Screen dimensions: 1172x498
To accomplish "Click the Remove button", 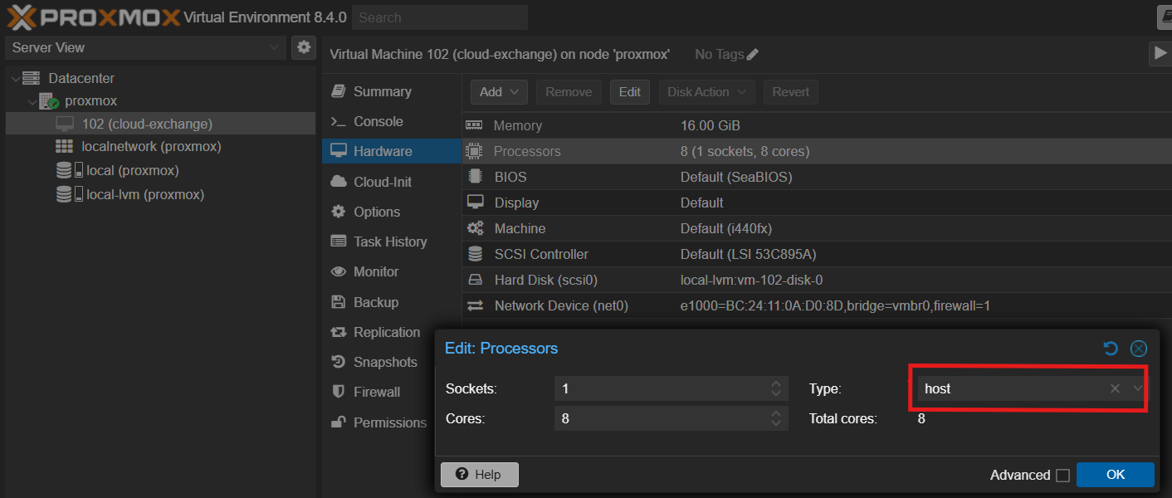I will click(569, 92).
